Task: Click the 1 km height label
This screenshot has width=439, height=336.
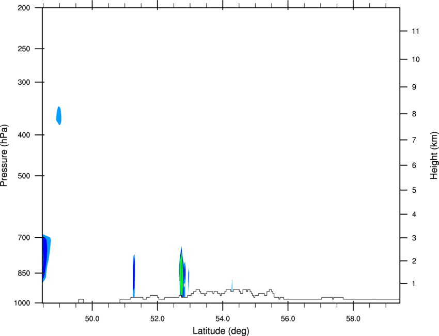Action: [x=414, y=284]
